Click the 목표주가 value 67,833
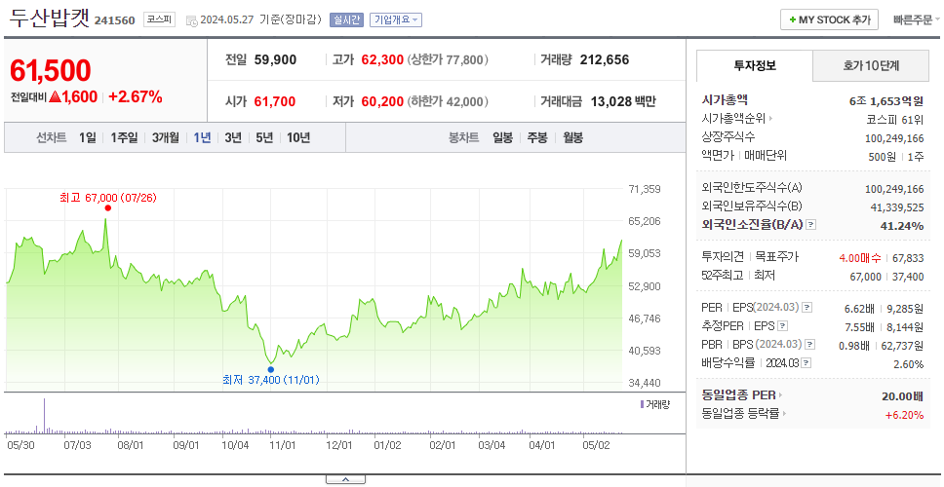The width and height of the screenshot is (944, 487). coord(908,258)
